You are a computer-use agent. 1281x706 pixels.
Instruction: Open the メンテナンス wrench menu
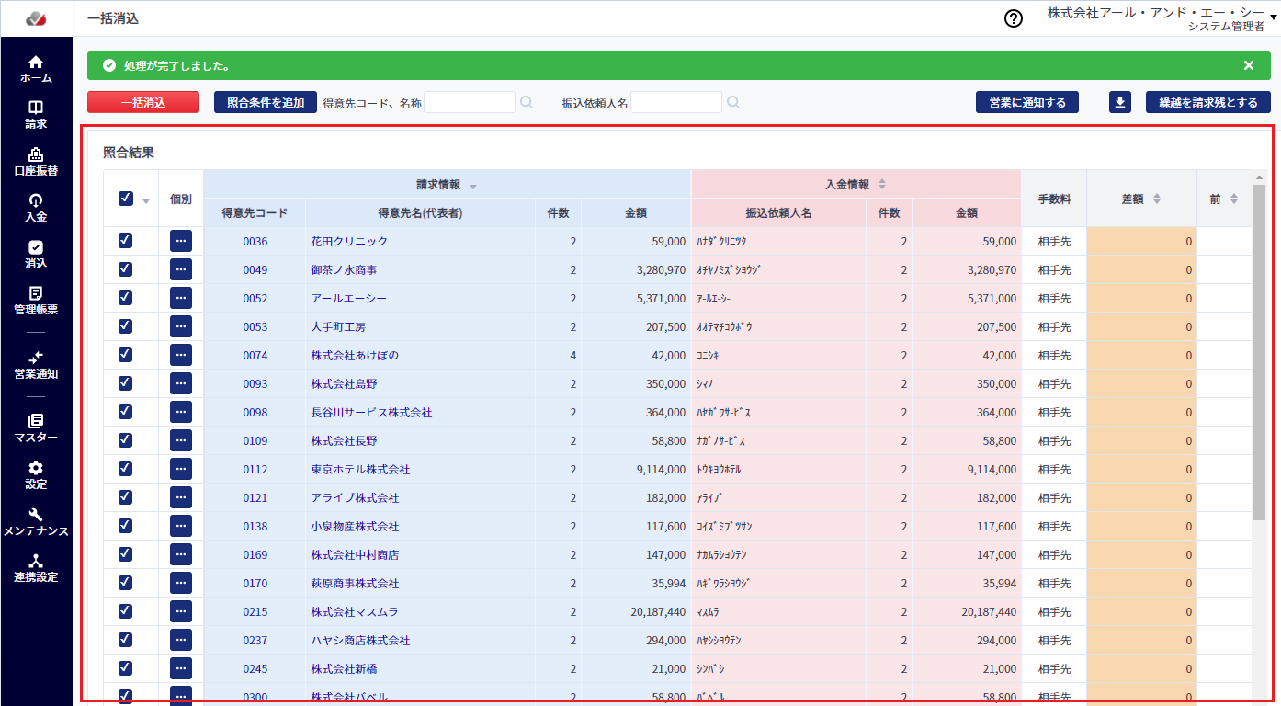pyautogui.click(x=36, y=522)
